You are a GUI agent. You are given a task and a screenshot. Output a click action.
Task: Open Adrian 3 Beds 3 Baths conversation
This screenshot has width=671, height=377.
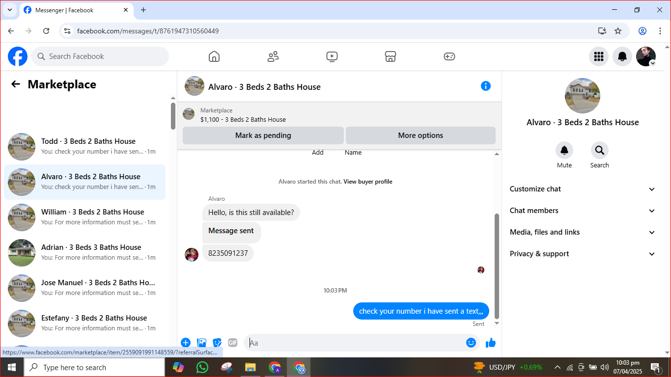(85, 252)
